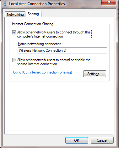119x148 pixels.
Task: Click the 'Allow other network users to connect through this' label
Action: coord(54,32)
